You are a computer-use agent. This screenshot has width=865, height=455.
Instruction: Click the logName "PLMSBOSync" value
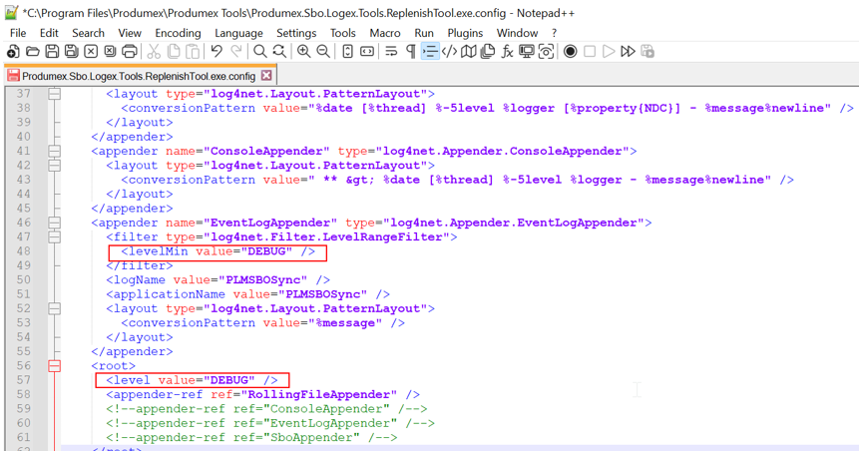[263, 279]
